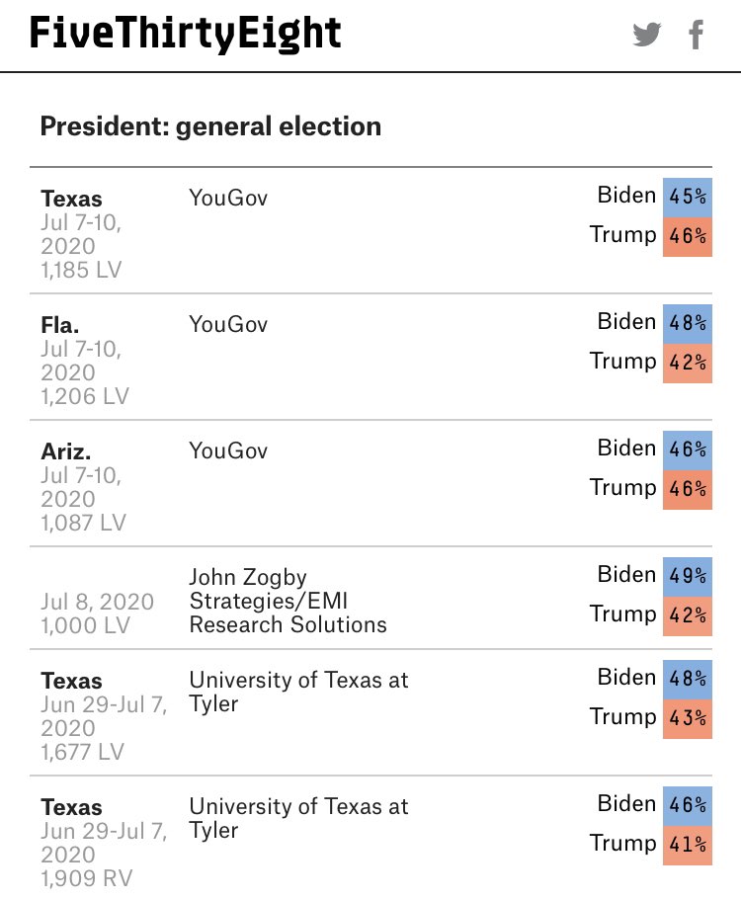The height and width of the screenshot is (900, 741).
Task: Select Biden's 48% box in Fla. poll
Action: pos(687,323)
